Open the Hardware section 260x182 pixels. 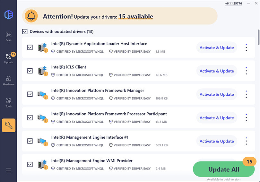[9, 81]
